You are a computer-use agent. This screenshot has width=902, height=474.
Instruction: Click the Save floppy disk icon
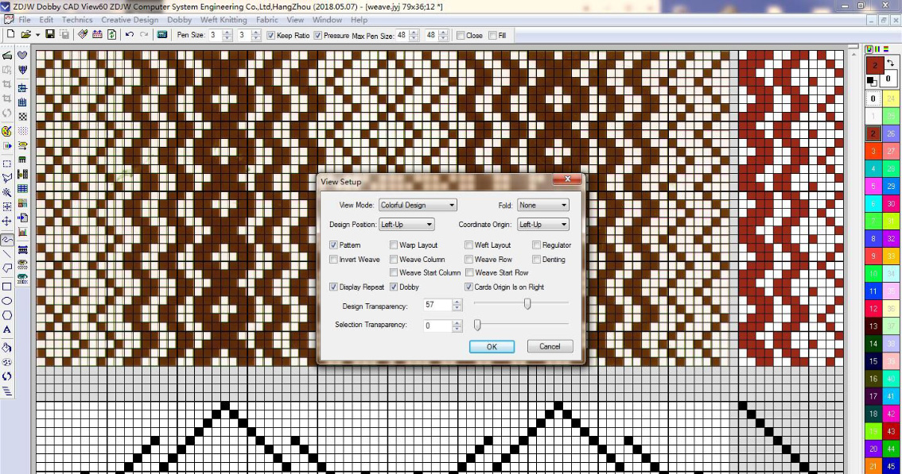tap(50, 35)
